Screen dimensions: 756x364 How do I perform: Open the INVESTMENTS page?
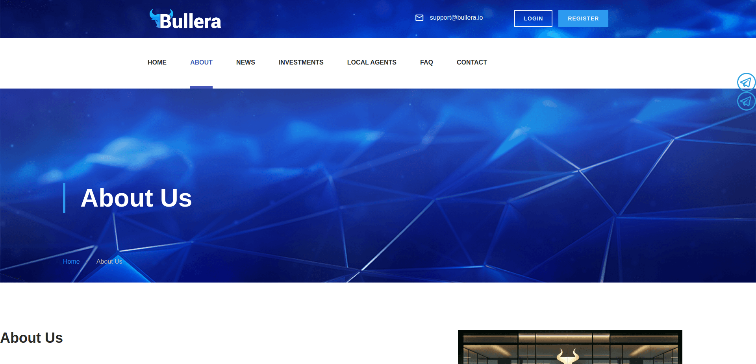[x=301, y=62]
